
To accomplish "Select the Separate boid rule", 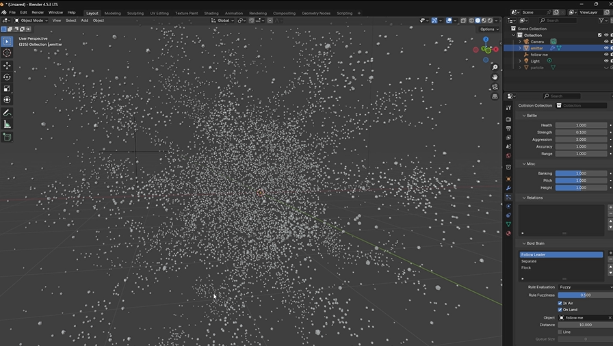I will (562, 261).
